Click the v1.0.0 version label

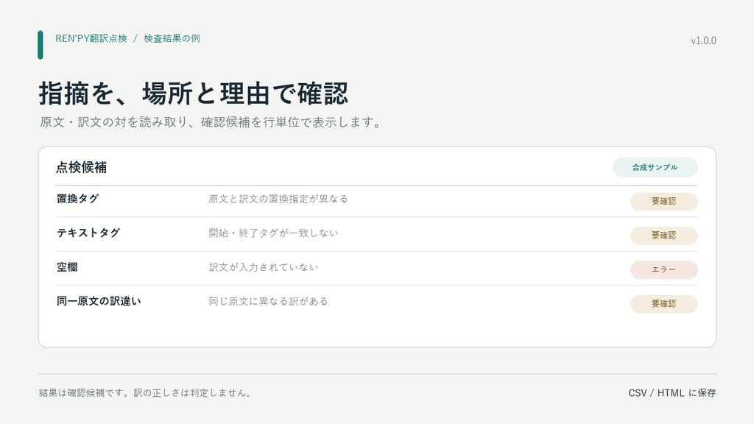click(x=703, y=41)
